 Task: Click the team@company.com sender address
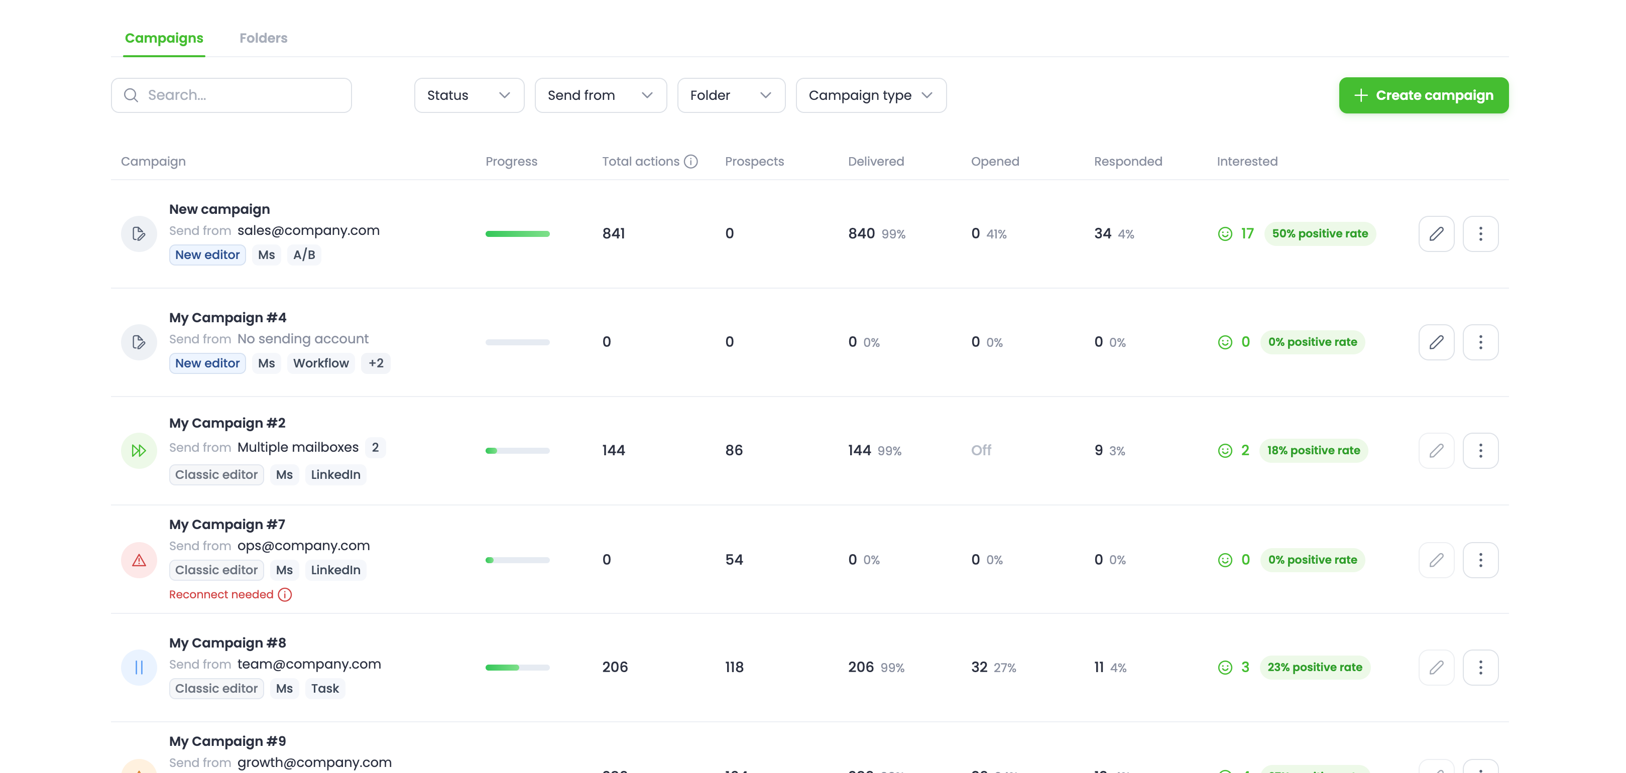309,665
